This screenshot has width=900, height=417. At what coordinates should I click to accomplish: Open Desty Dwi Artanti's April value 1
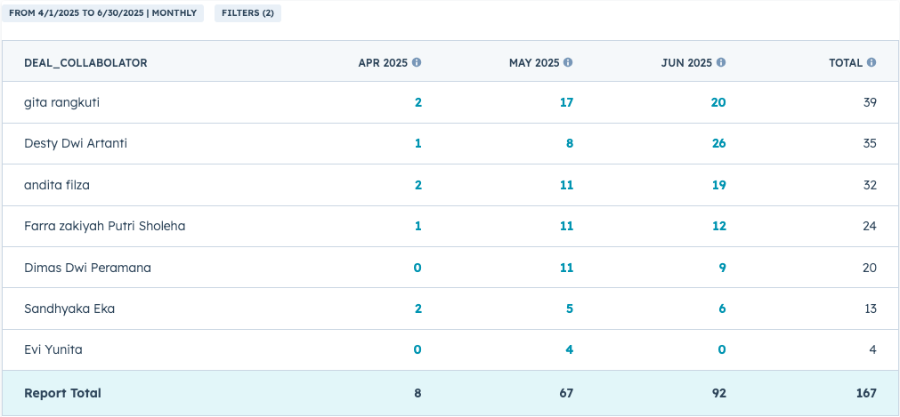pyautogui.click(x=418, y=143)
